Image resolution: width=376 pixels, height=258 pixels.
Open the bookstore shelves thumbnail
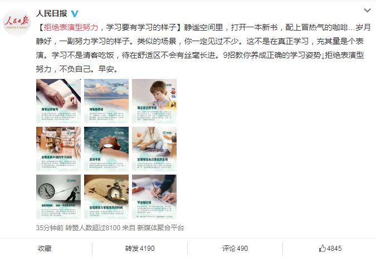click(x=58, y=149)
